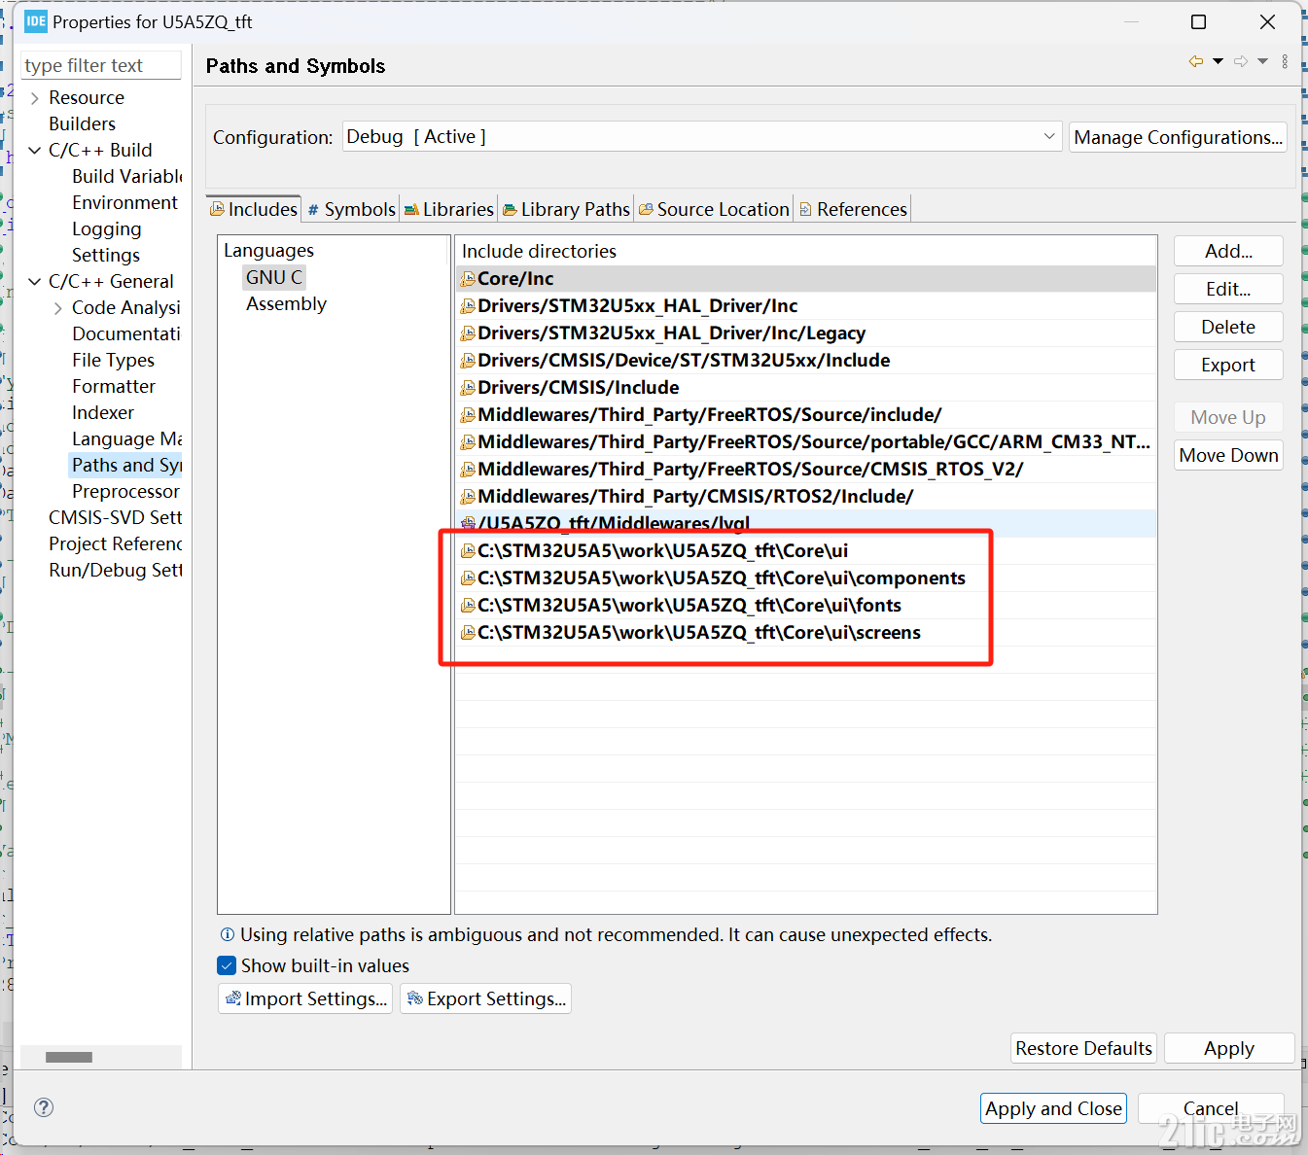Click folder icon beside Drivers/CMSIS/Include
1308x1155 pixels.
click(468, 388)
